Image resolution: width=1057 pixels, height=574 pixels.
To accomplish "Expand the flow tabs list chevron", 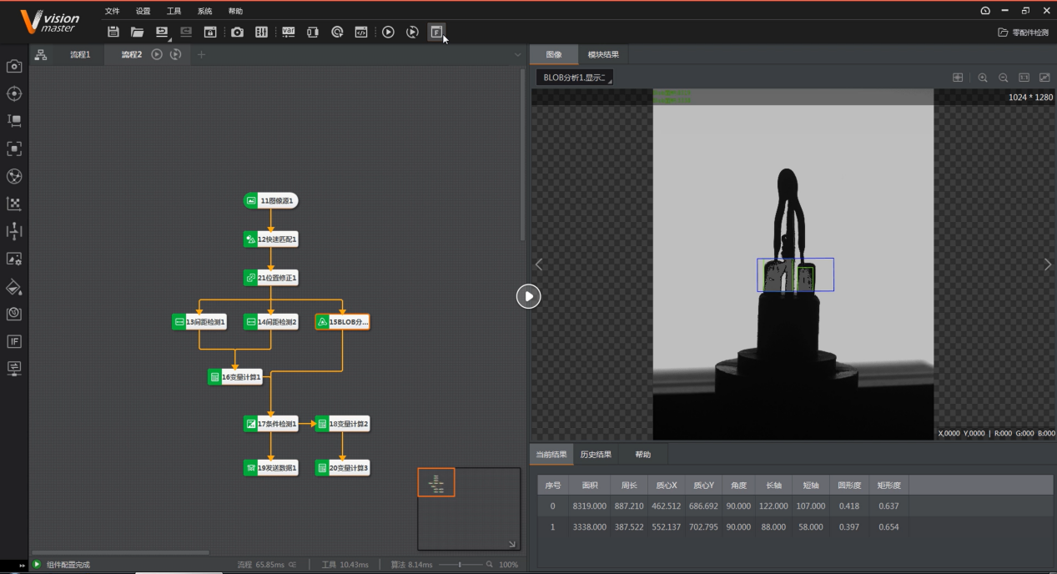I will (517, 55).
